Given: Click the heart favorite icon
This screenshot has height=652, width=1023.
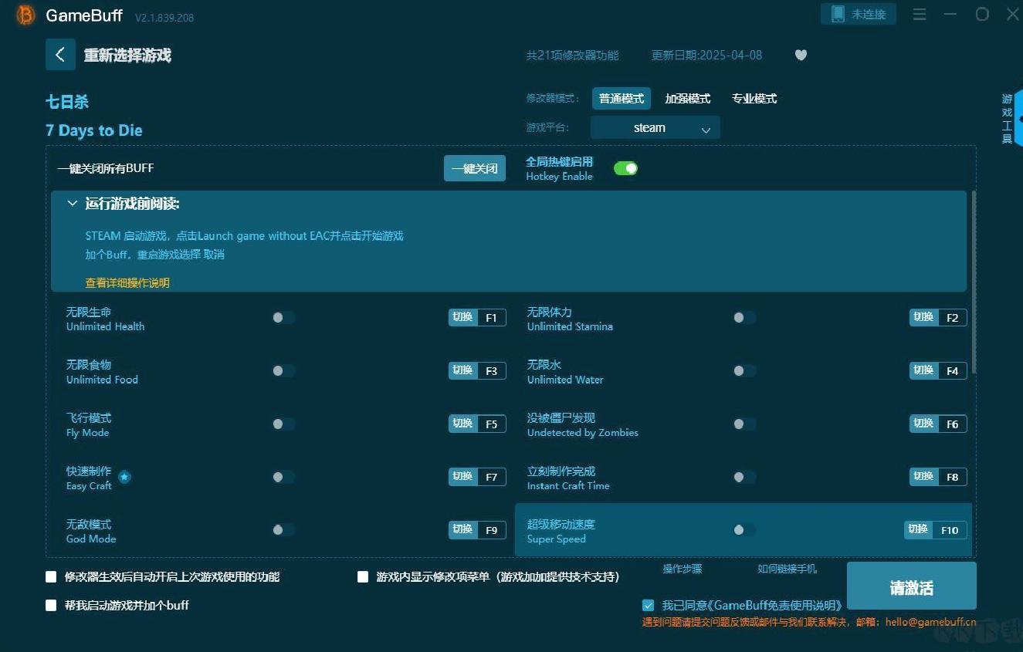Looking at the screenshot, I should pos(801,55).
